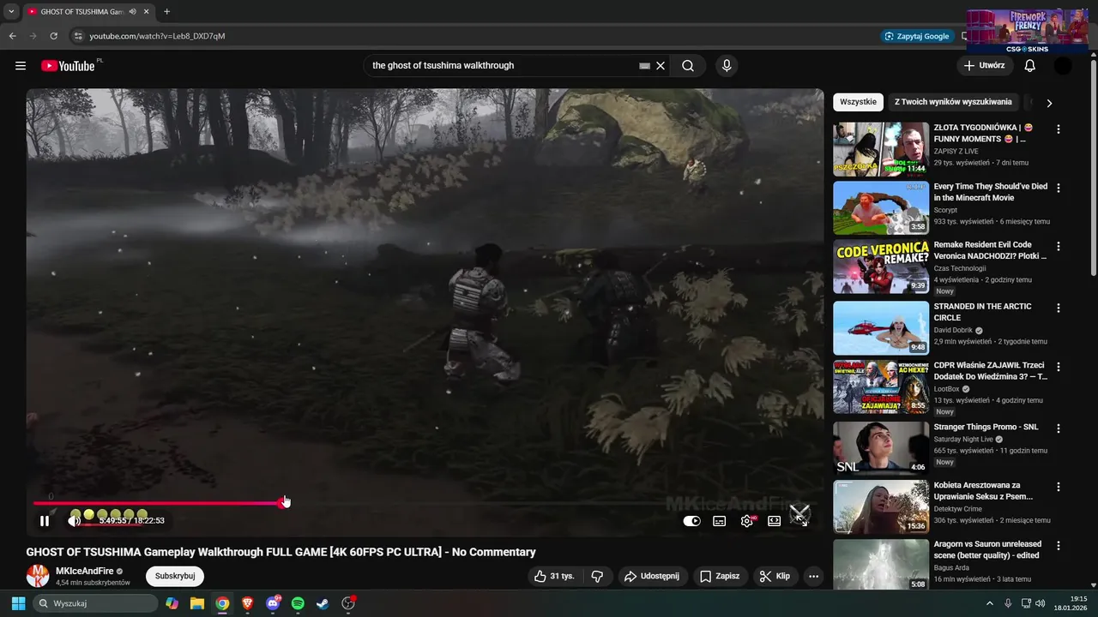The image size is (1098, 617).
Task: Open options for STRANDED IN ARCTIC video
Action: [1058, 308]
